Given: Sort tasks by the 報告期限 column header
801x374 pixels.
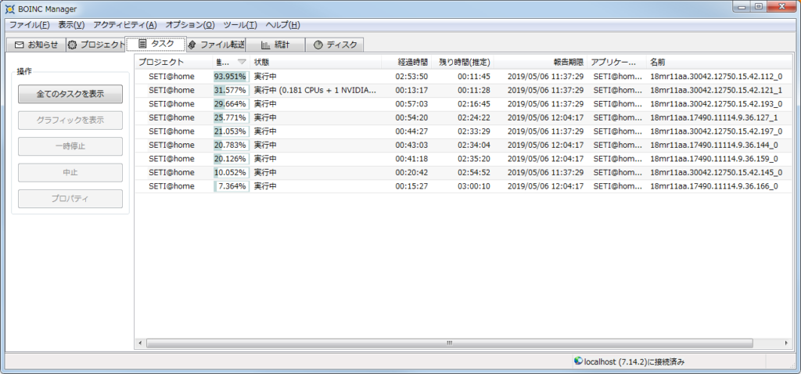Looking at the screenshot, I should [x=568, y=62].
